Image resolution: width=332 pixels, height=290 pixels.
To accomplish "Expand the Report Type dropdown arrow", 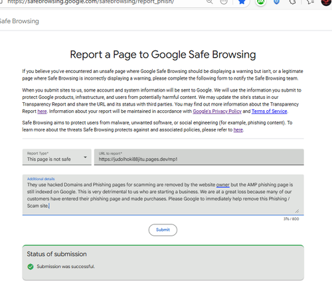I will coord(85,157).
